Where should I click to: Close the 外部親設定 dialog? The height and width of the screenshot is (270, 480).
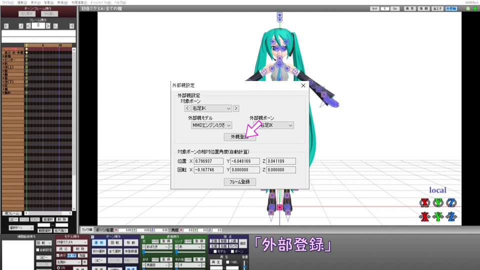(x=303, y=85)
